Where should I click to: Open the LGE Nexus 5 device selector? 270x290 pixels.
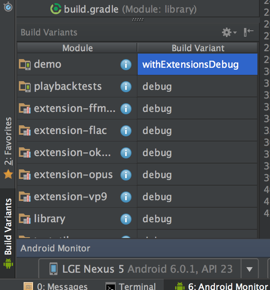149,269
